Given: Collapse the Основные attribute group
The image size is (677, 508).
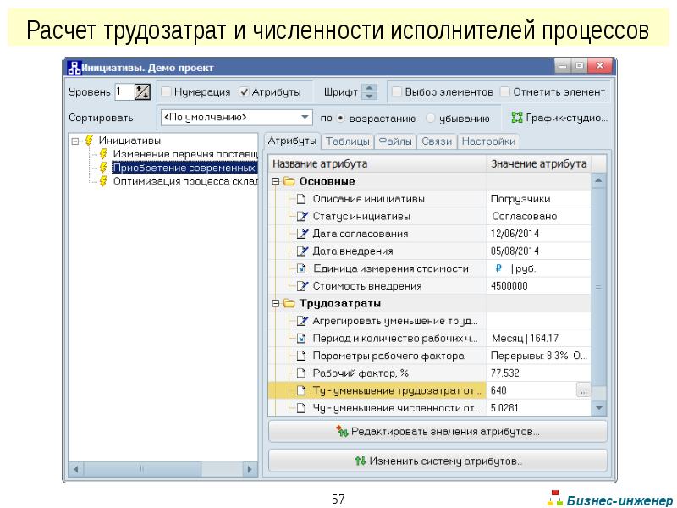Looking at the screenshot, I should (x=275, y=181).
